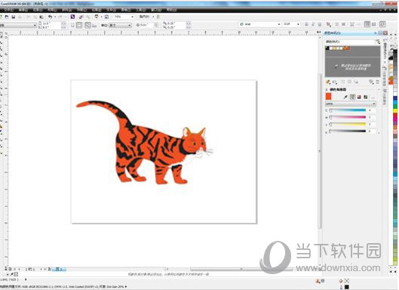Image resolution: width=399 pixels, height=290 pixels.
Task: Open the text alignment dropdown icon
Action: (329, 24)
